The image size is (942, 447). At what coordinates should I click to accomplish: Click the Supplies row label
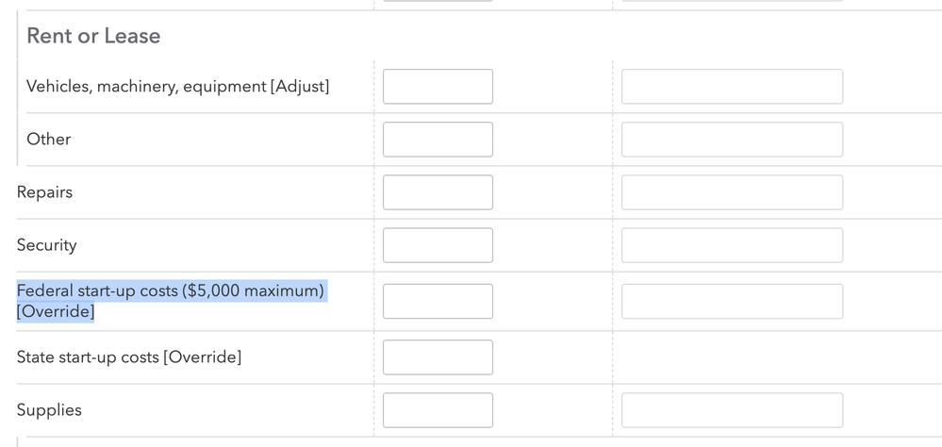[x=49, y=410]
